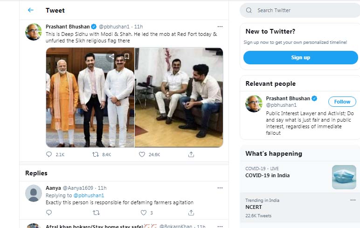Open the right photo of men on sofa
Image resolution: width=360 pixels, height=228 pixels.
pos(179,97)
